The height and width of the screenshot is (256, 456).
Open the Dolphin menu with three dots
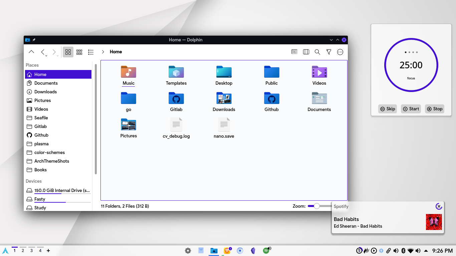(x=340, y=52)
